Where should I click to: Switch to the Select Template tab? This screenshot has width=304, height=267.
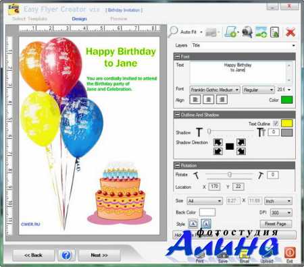(30, 19)
